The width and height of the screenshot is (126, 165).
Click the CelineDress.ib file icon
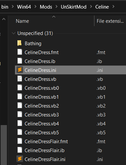point(20,61)
